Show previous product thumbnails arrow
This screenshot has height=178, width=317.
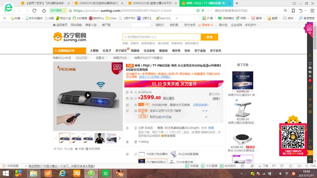[56, 138]
